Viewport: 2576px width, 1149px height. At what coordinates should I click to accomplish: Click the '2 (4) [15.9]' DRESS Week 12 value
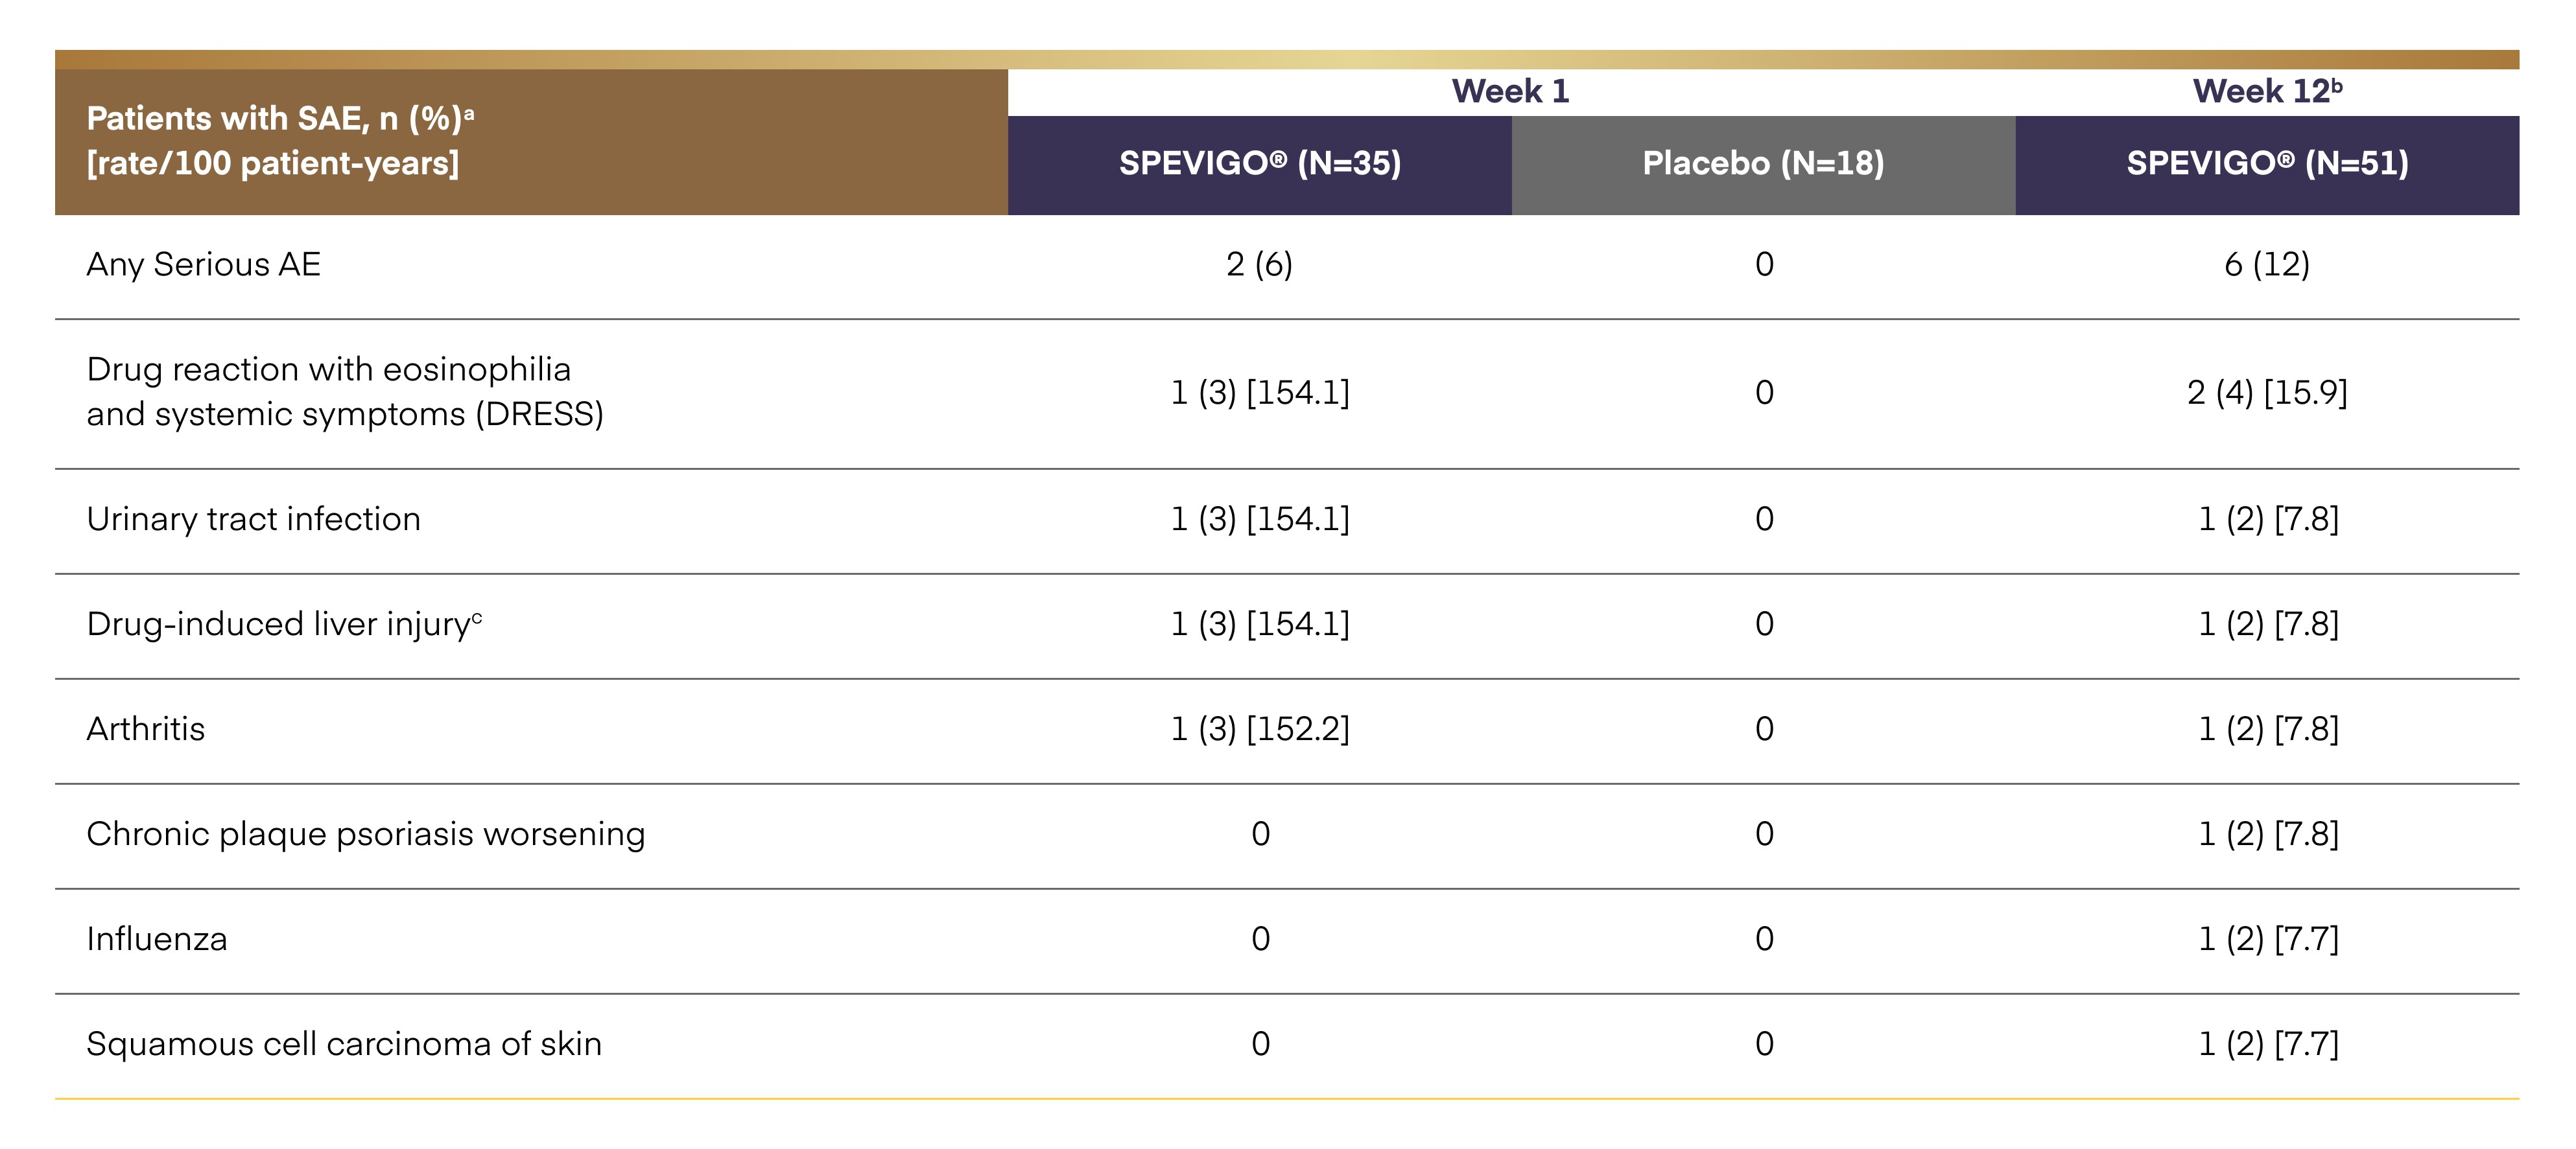pos(2267,393)
